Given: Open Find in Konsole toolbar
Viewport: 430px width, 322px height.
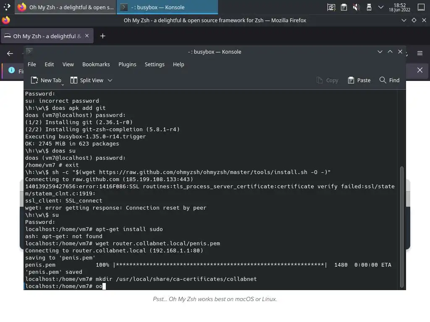Looking at the screenshot, I should point(389,80).
